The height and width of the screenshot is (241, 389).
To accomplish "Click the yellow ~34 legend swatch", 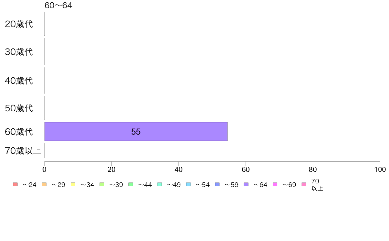I will [x=73, y=184].
